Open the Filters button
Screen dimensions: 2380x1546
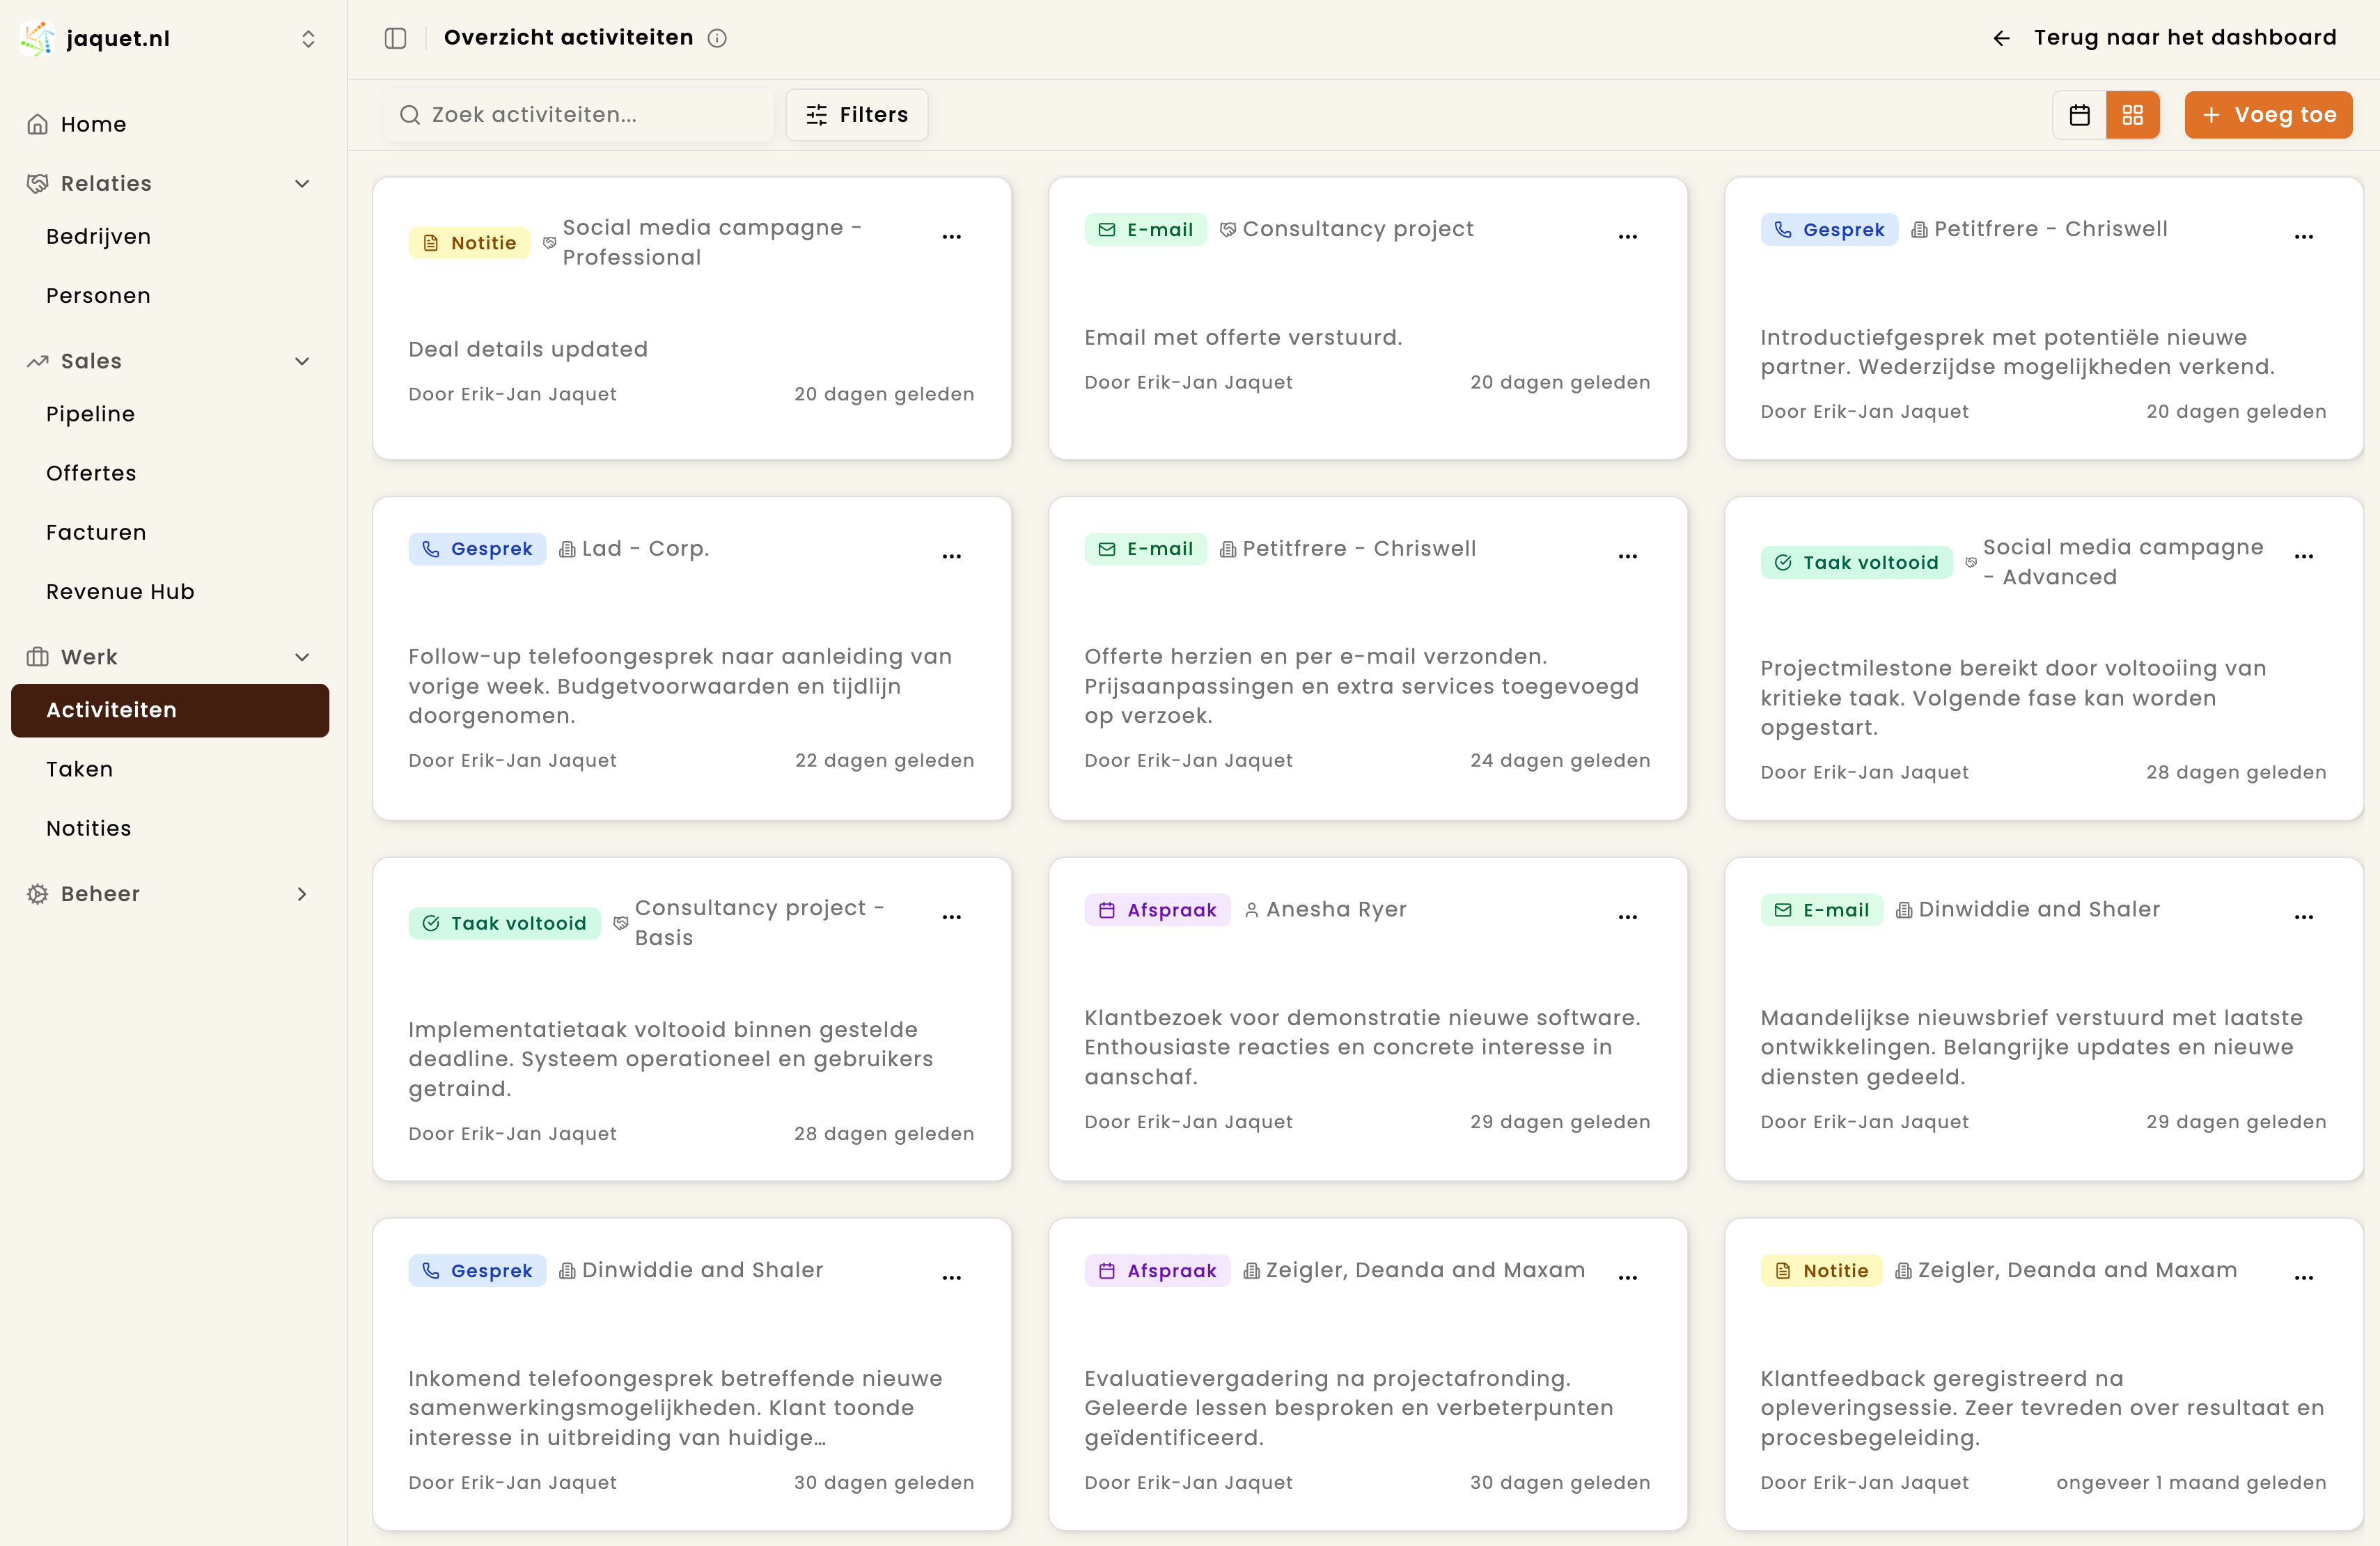[856, 115]
